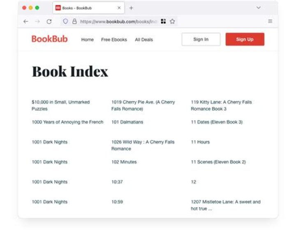
Task: Expand the list all tabs chevron
Action: click(259, 8)
